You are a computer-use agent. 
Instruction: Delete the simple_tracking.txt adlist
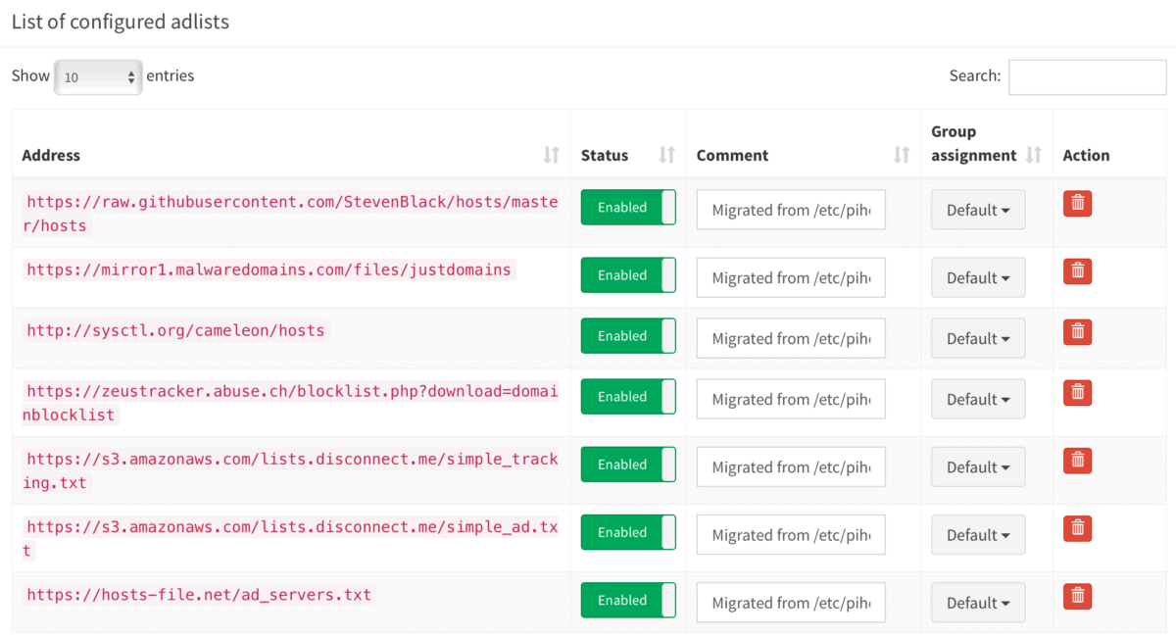[x=1077, y=460]
